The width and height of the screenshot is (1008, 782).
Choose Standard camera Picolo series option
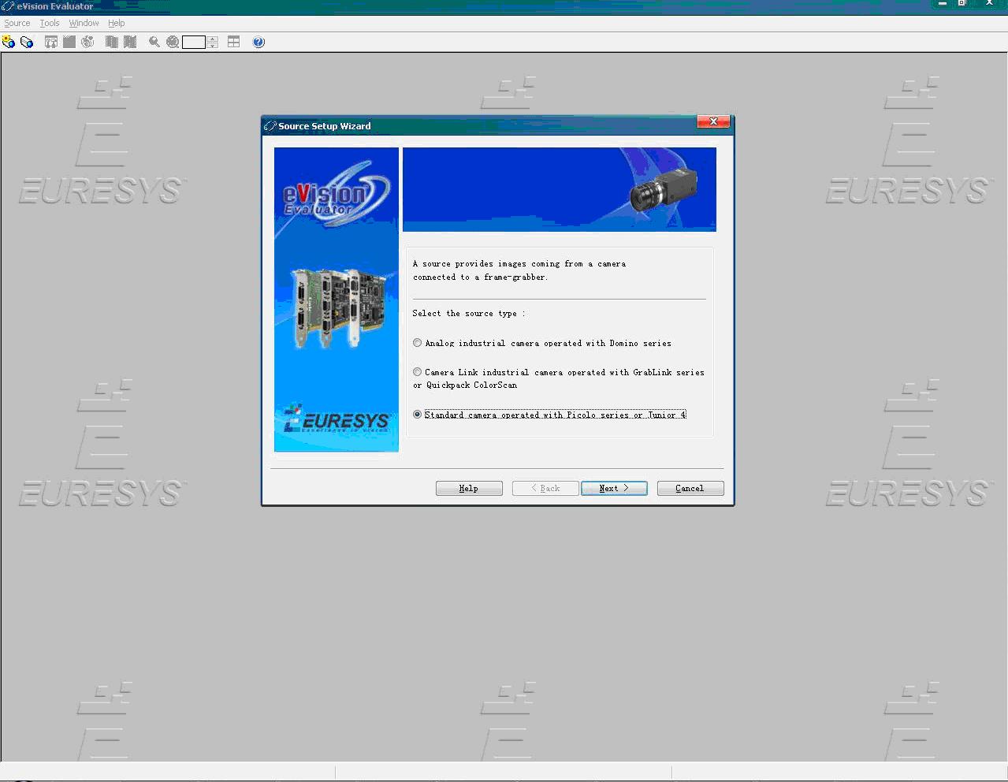tap(418, 415)
